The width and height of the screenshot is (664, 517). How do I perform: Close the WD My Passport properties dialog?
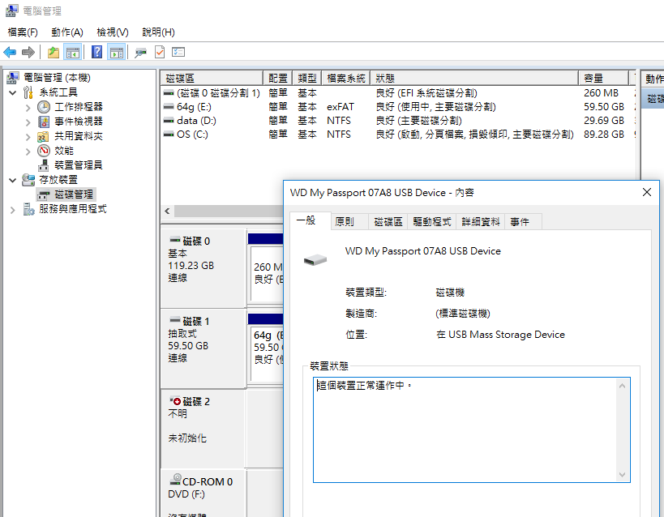coord(647,193)
